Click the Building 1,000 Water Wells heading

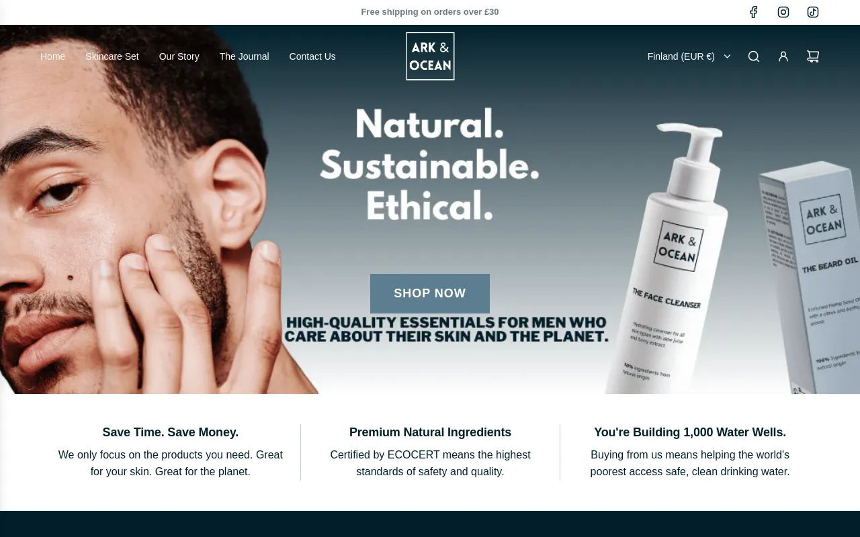click(x=690, y=432)
